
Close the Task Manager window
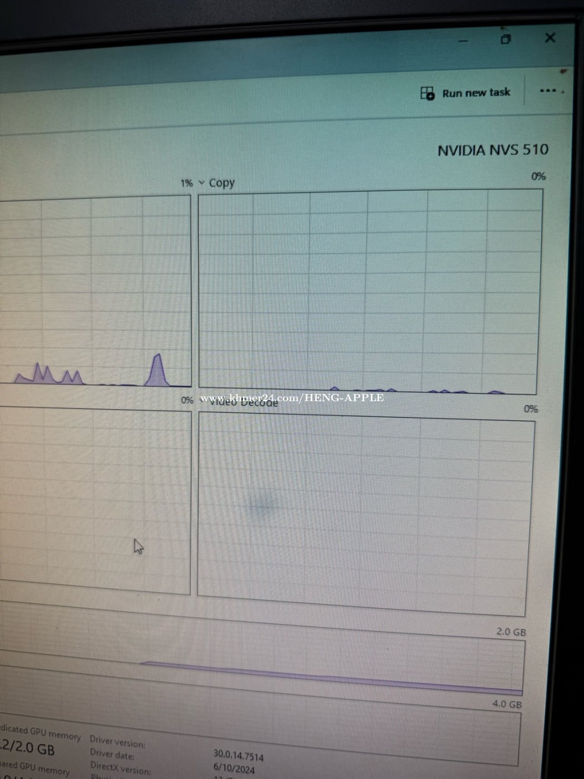tap(550, 37)
